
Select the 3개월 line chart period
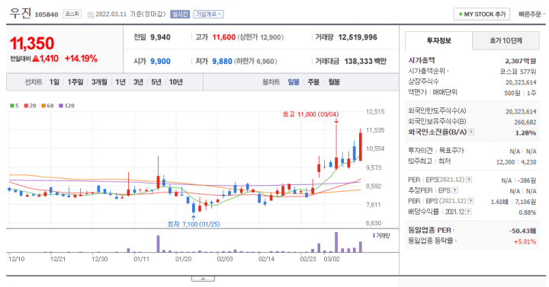99,81
